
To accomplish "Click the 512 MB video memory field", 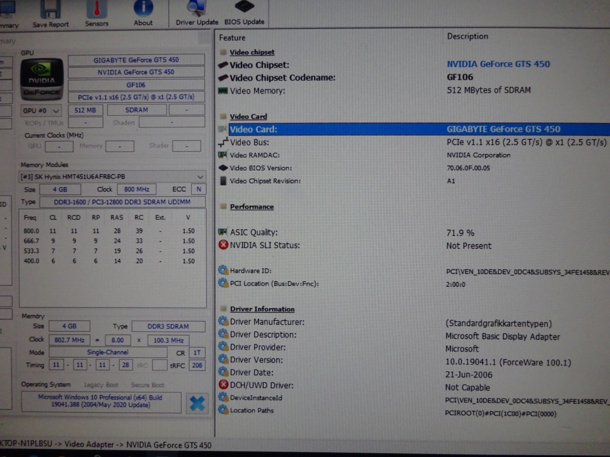I will point(85,110).
